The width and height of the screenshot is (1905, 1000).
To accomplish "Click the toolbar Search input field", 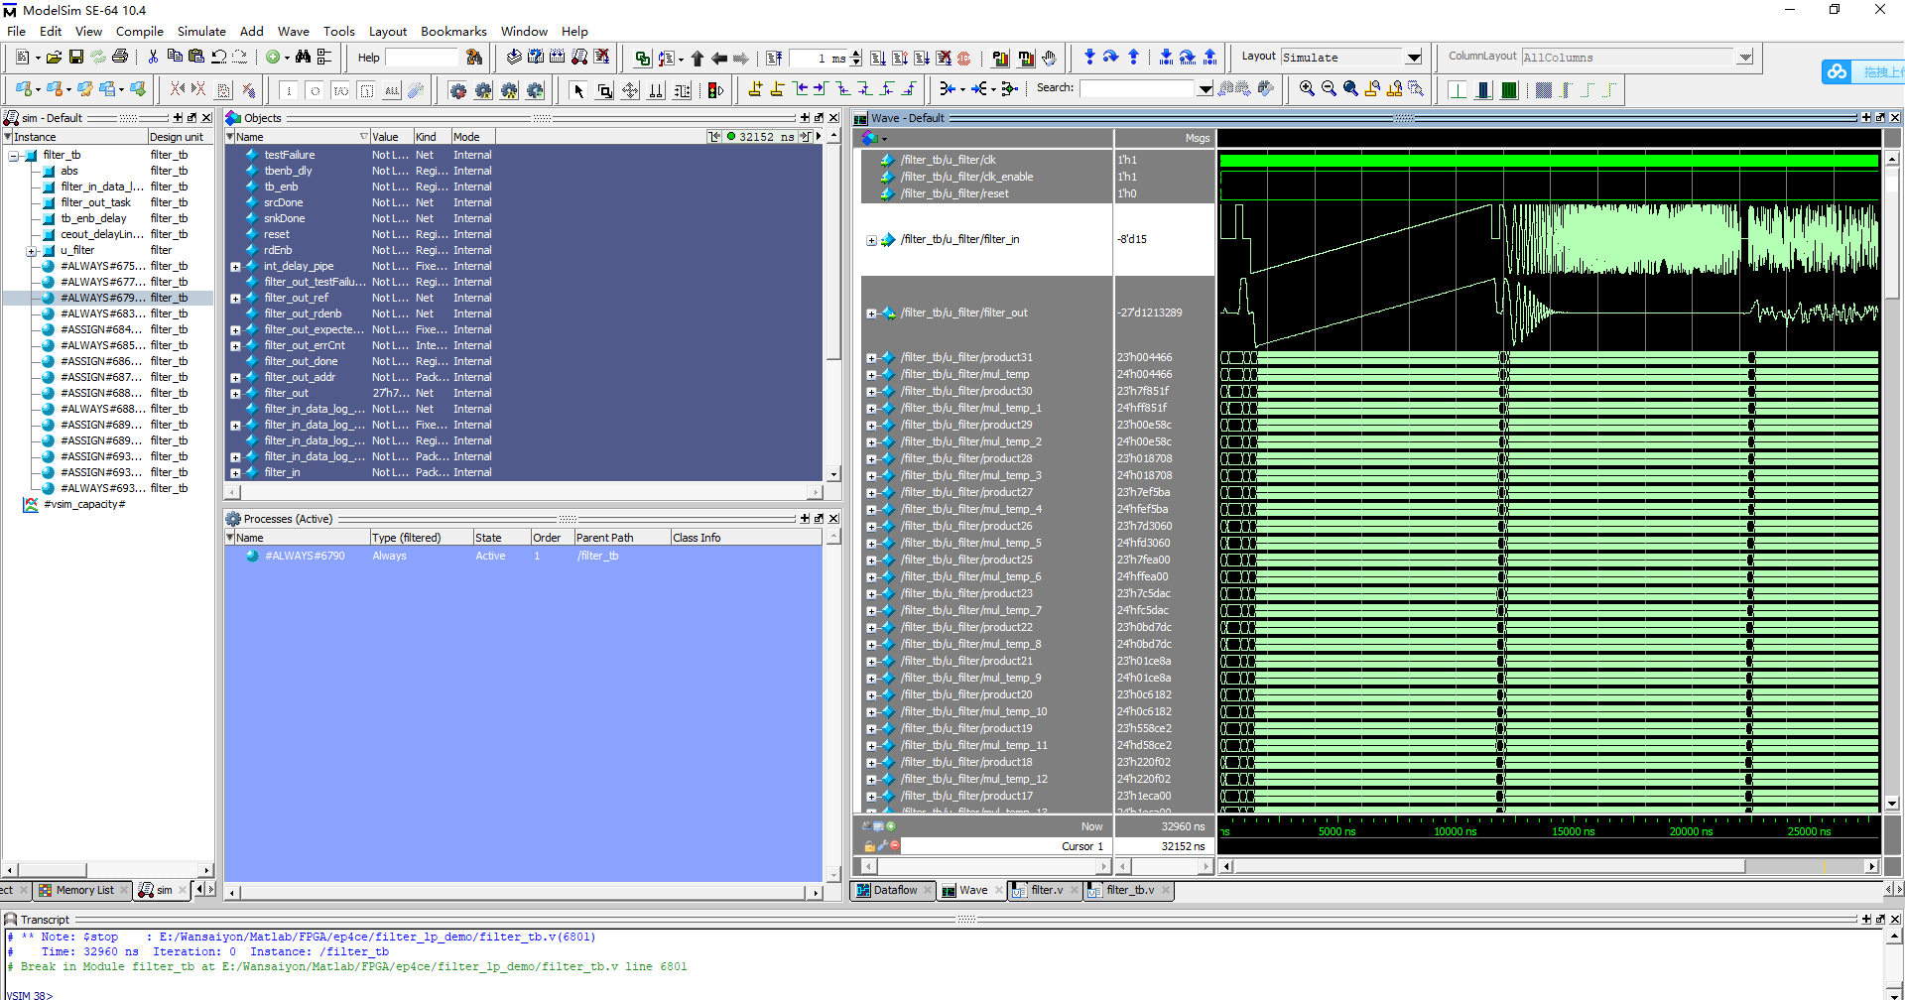I will 1137,89.
